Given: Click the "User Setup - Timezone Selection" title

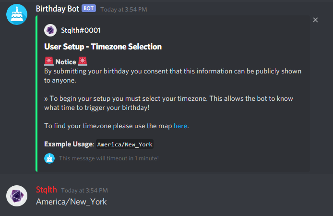Looking at the screenshot, I should [x=103, y=47].
